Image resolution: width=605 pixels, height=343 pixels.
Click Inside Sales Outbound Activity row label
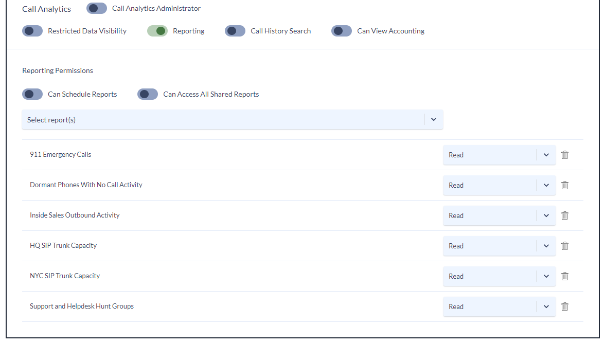(75, 215)
